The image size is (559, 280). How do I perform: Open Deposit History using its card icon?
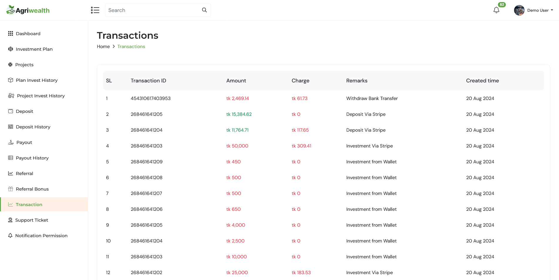[11, 127]
